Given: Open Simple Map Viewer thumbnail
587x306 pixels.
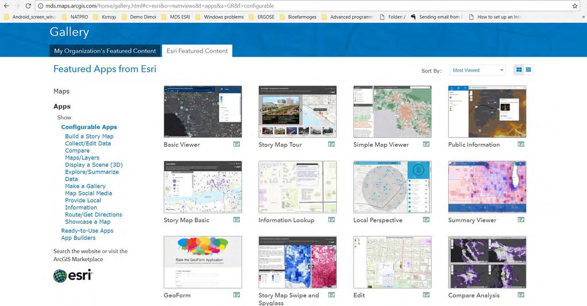Looking at the screenshot, I should coord(392,112).
